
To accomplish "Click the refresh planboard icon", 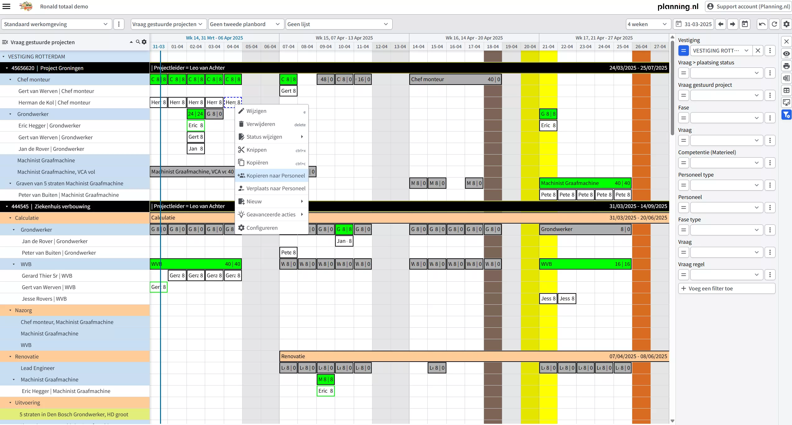I will [774, 24].
